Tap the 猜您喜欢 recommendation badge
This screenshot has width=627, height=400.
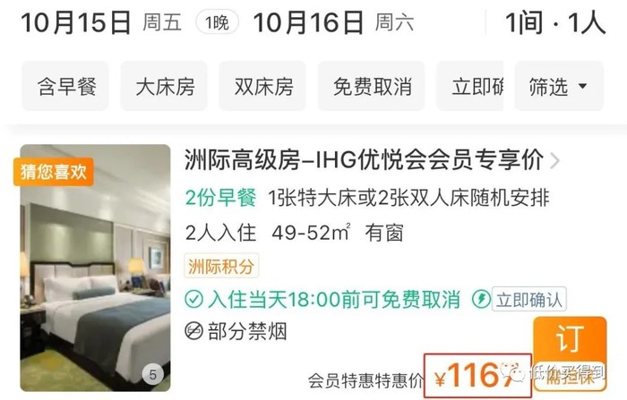54,172
